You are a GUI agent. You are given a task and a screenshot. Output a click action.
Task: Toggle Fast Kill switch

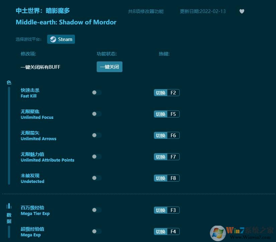tap(97, 92)
